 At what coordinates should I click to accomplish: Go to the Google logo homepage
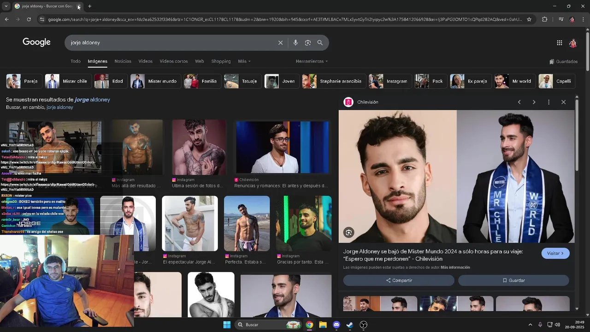click(36, 42)
